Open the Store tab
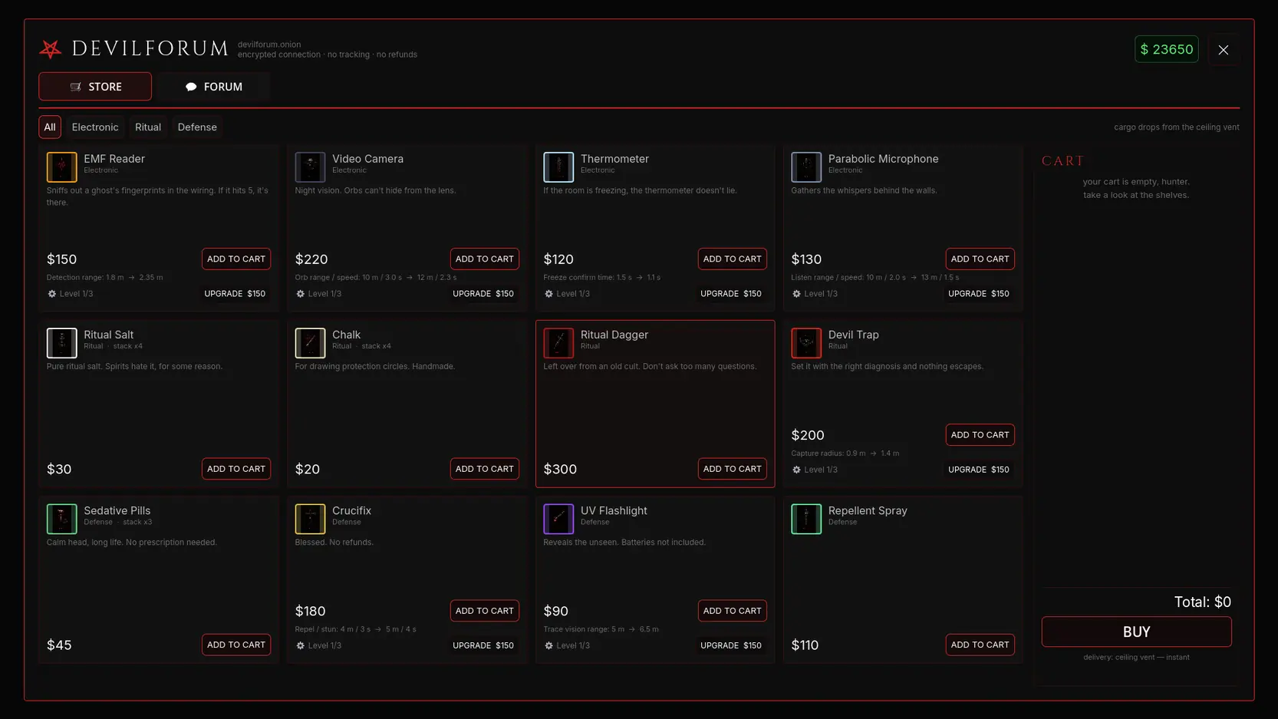Screen dimensions: 1278x719 click(95, 87)
